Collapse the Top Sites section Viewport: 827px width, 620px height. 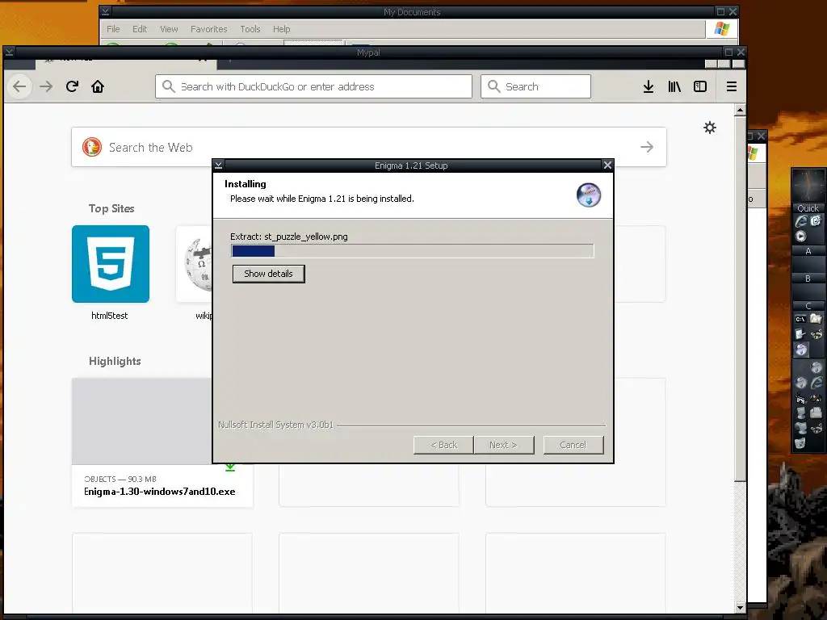point(111,209)
